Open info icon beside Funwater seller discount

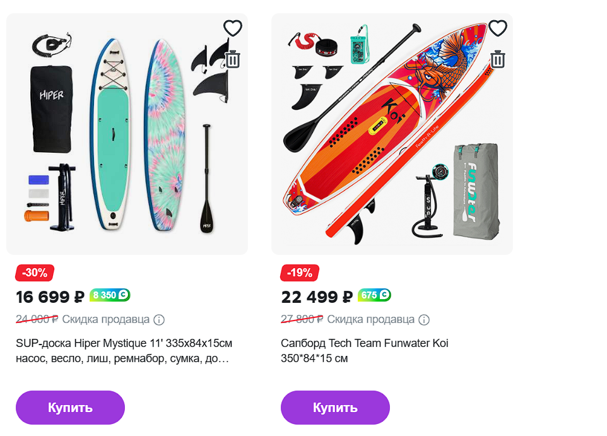tap(424, 319)
